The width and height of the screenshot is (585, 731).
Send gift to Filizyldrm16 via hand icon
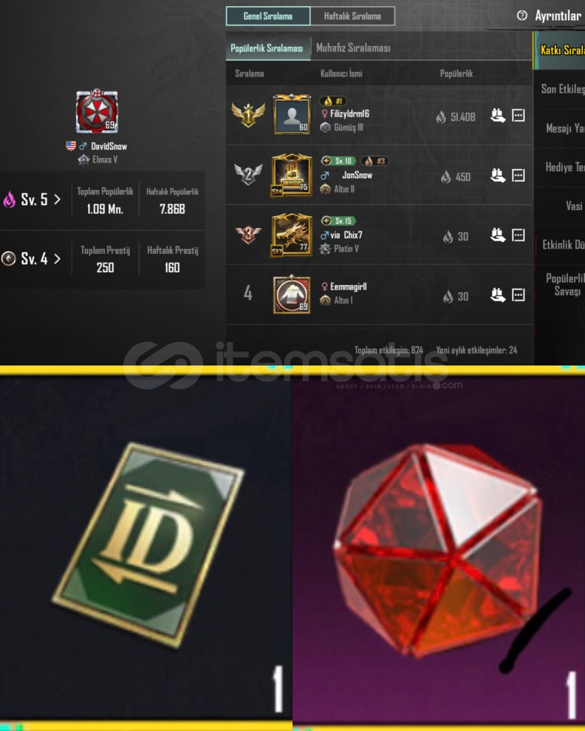point(498,115)
